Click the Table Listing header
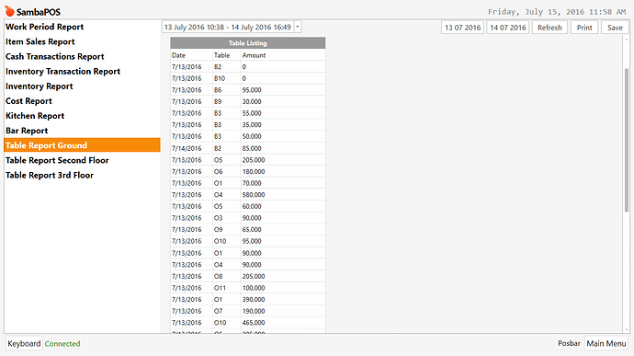Viewport: 634px width, 356px height. tap(247, 43)
